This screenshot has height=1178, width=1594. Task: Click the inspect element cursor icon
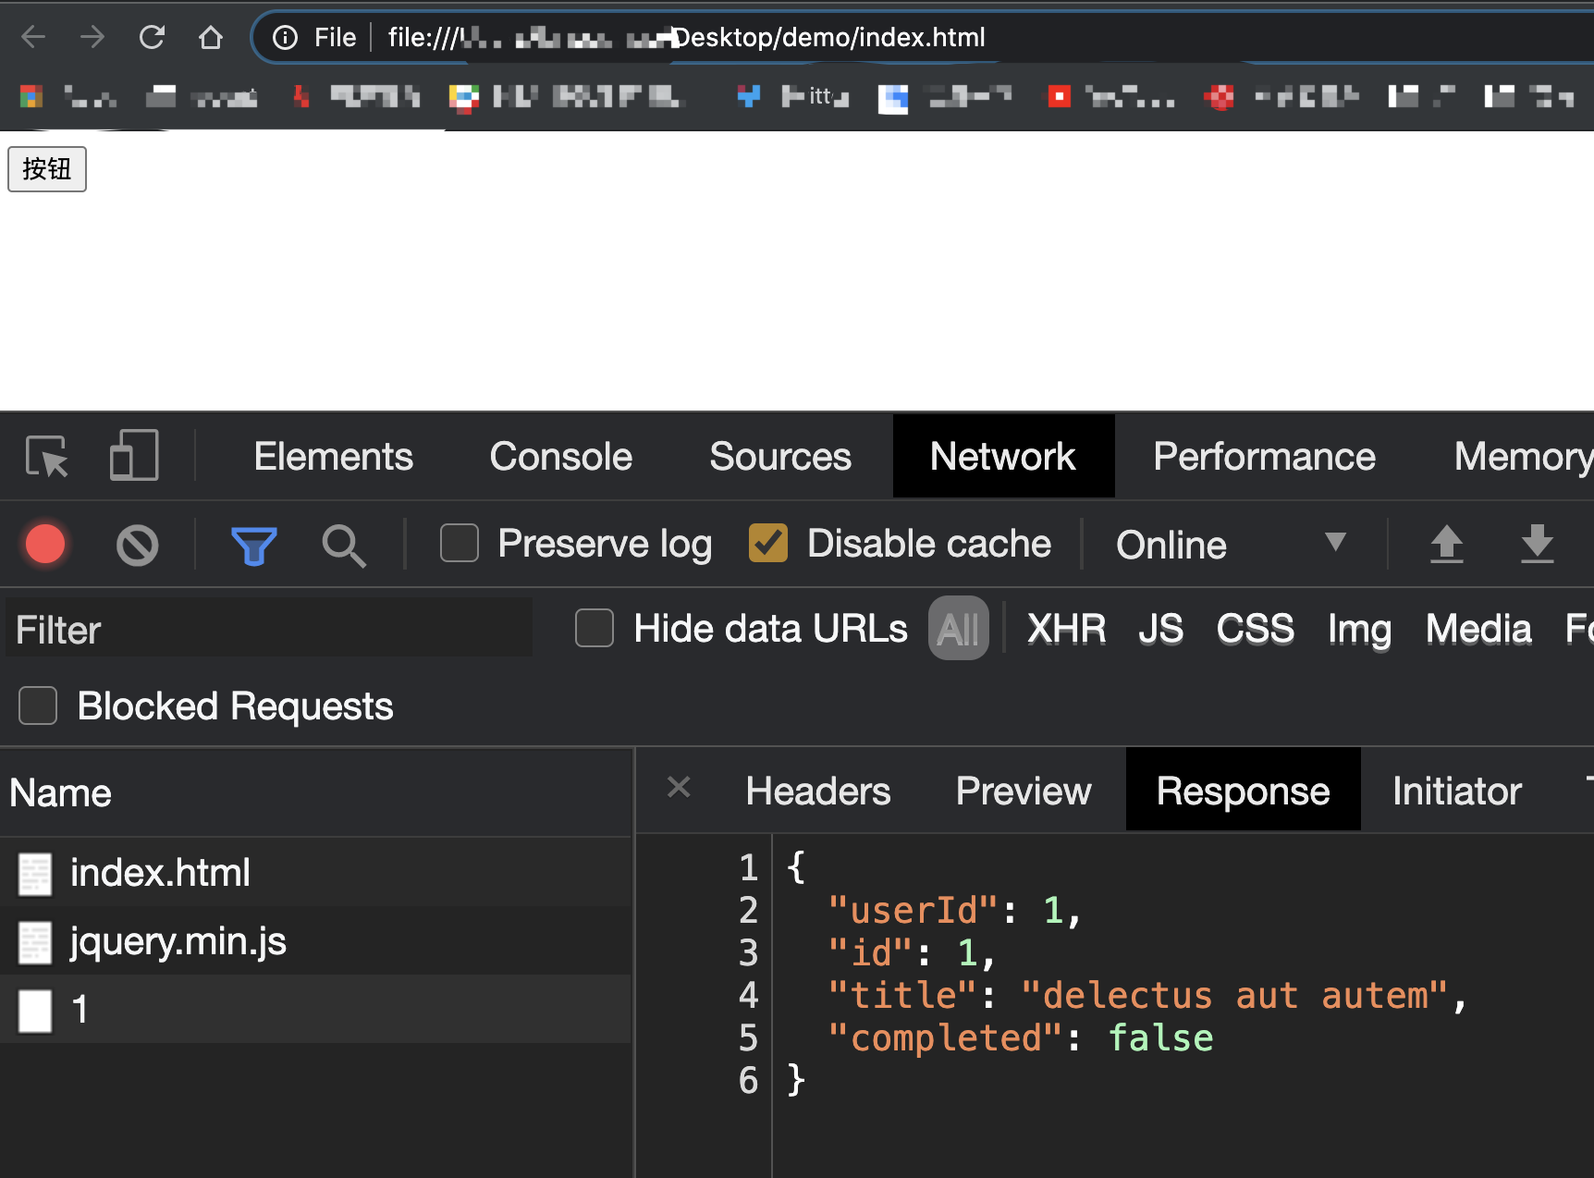(46, 456)
